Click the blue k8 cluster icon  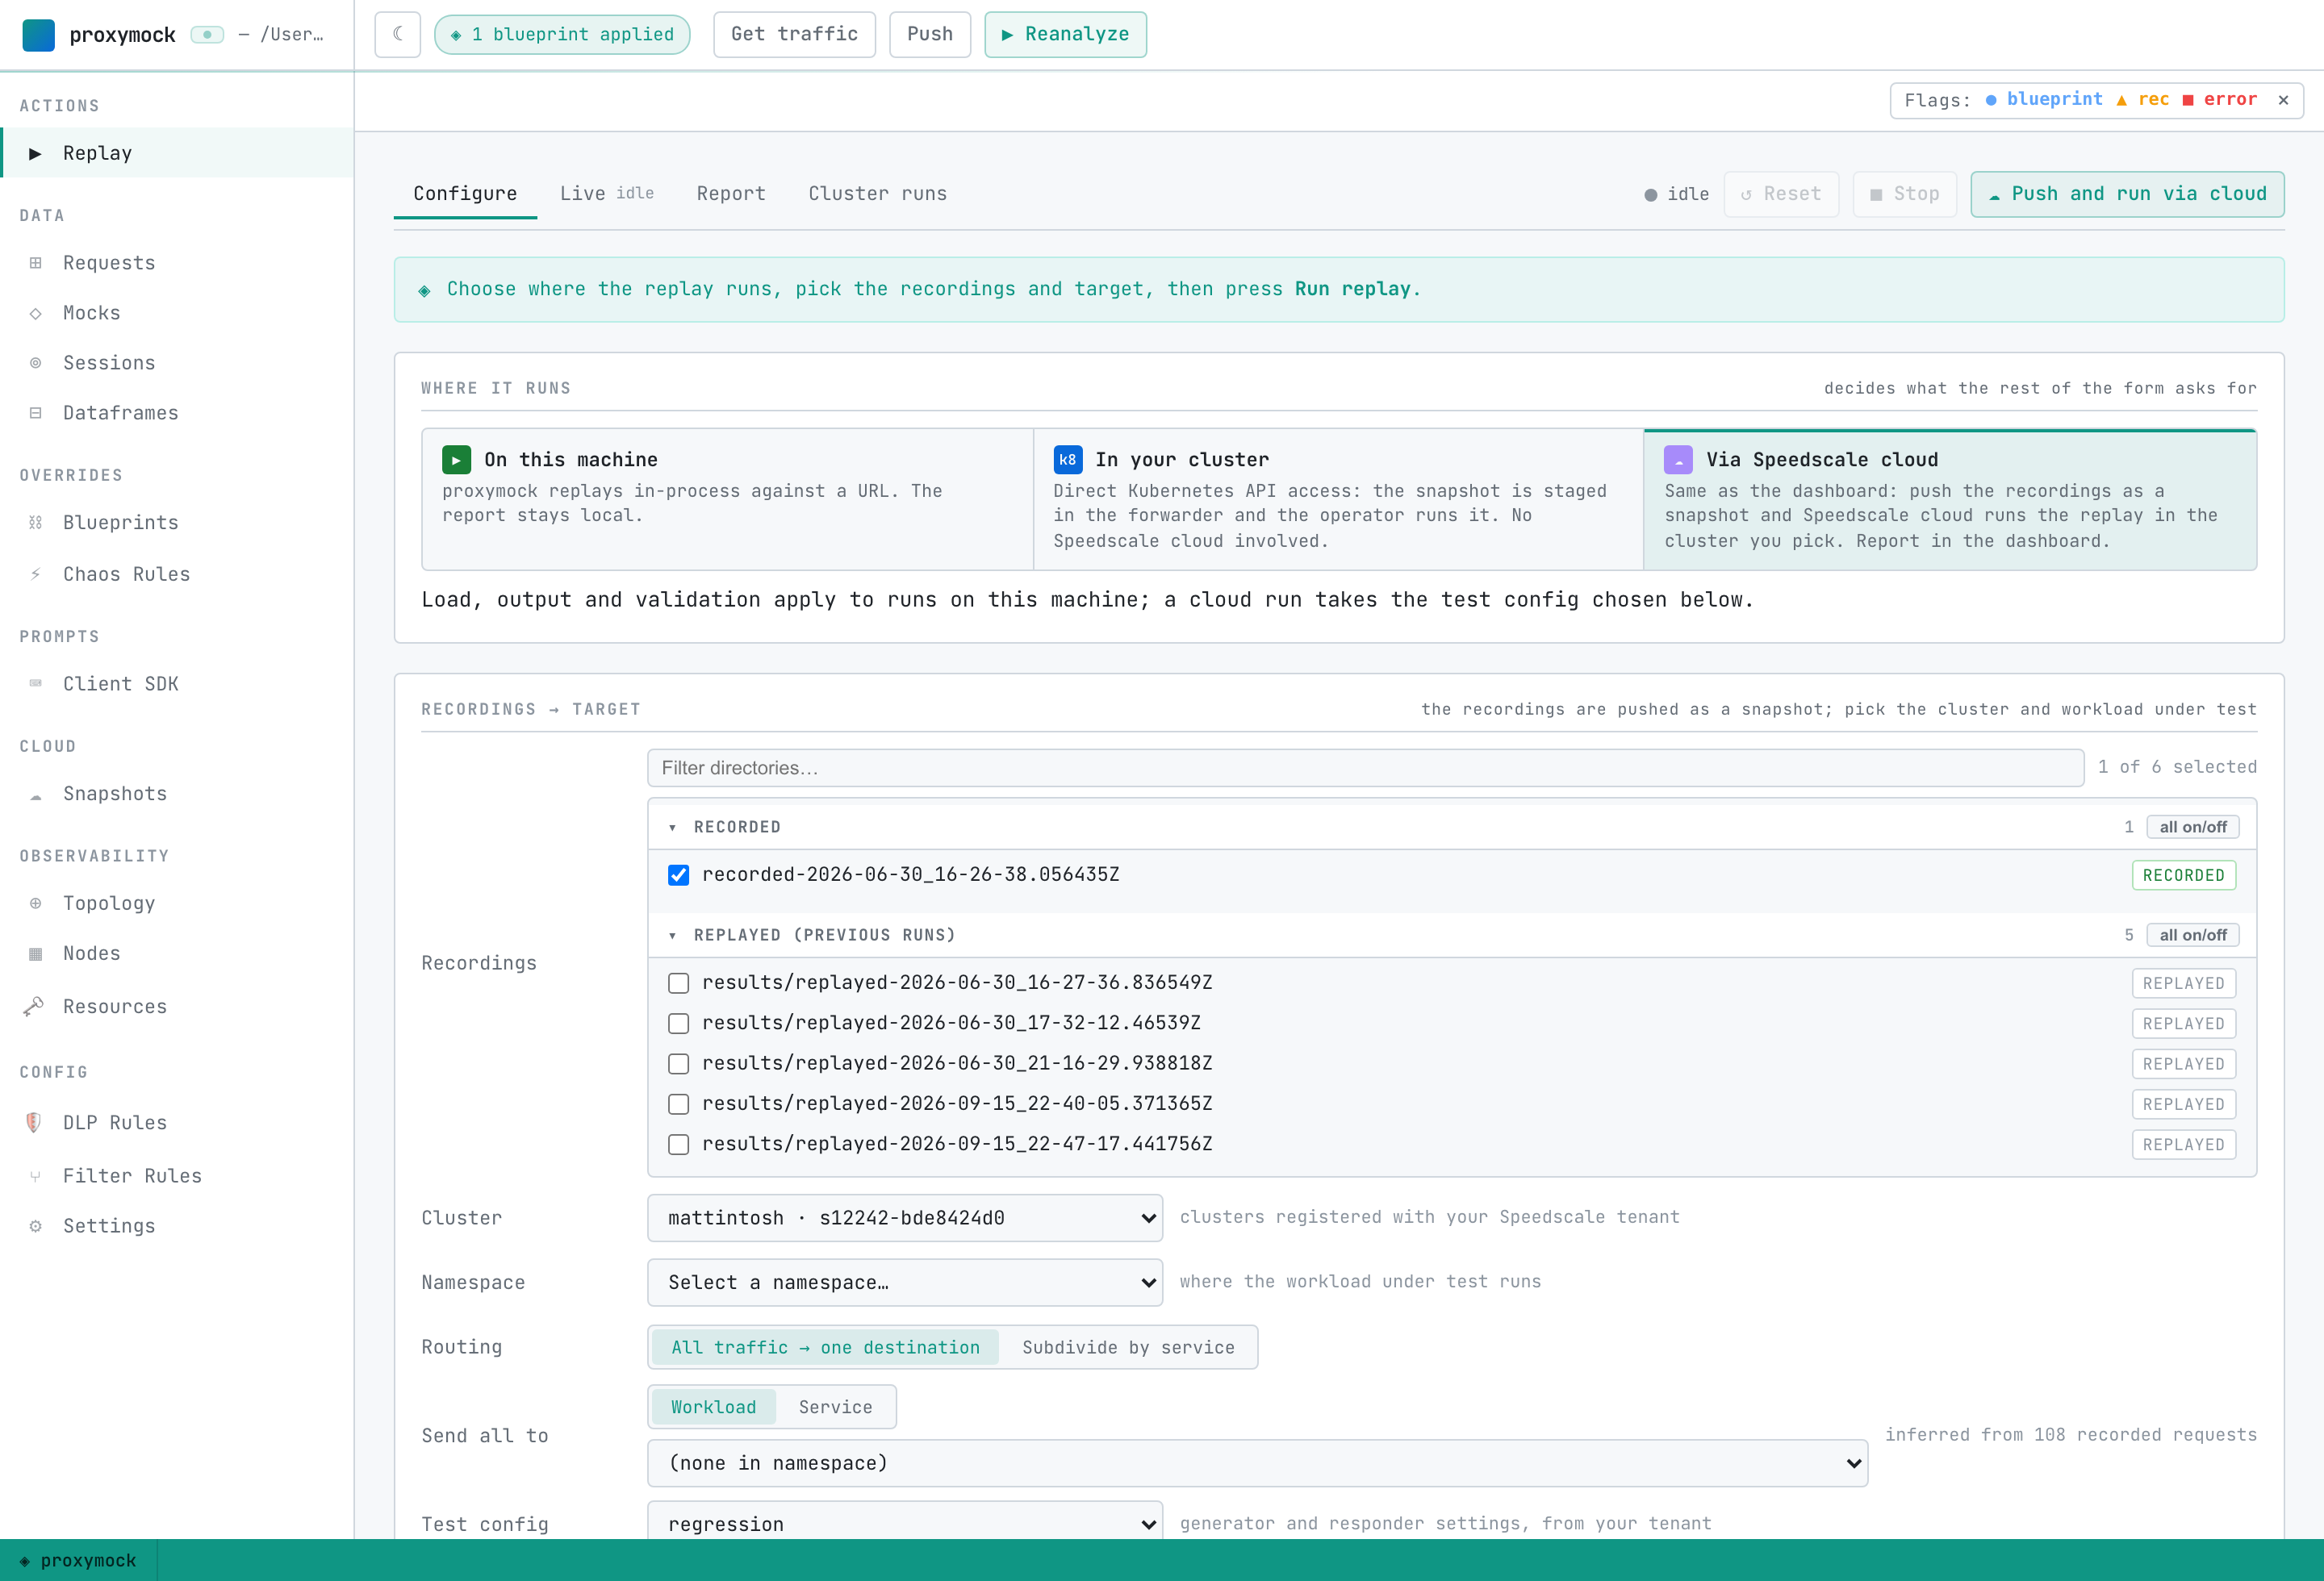pos(1067,460)
